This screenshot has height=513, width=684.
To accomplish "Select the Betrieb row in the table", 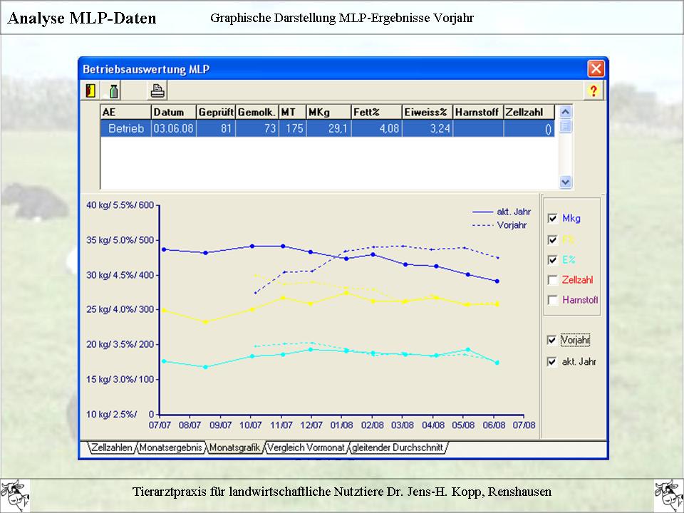I will [x=126, y=129].
